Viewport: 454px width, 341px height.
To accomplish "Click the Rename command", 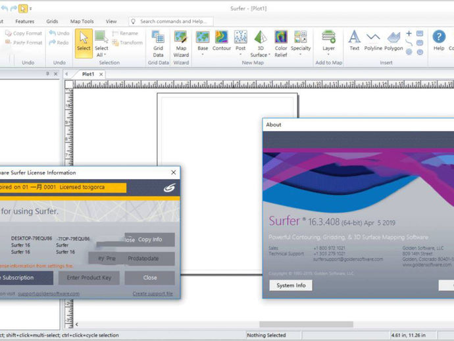I will (125, 34).
